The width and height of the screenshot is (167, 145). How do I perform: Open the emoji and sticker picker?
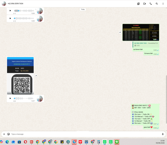tap(8, 134)
